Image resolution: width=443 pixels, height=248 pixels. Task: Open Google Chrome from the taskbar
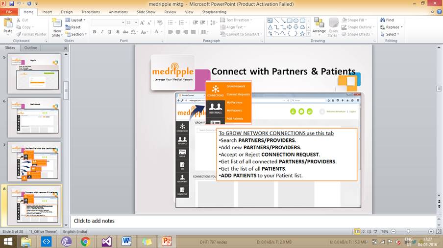(x=85, y=241)
